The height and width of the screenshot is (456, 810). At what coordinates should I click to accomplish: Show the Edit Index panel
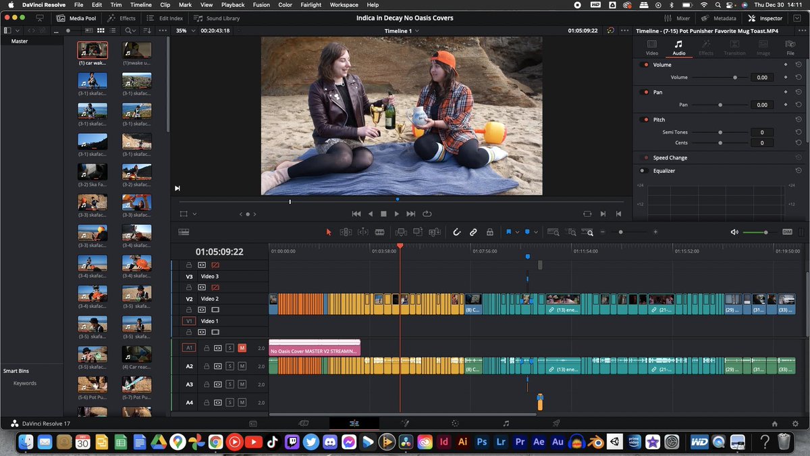tap(164, 18)
